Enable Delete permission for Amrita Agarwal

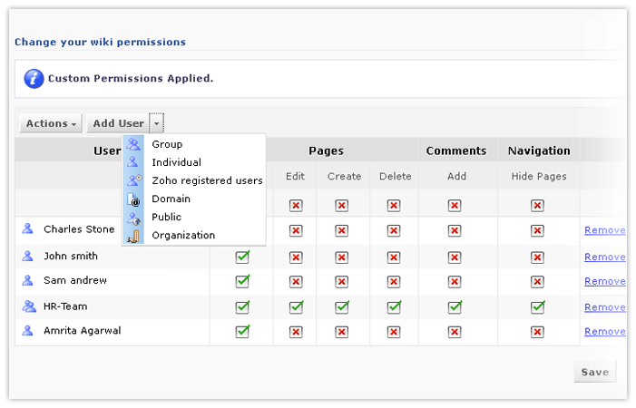point(394,332)
